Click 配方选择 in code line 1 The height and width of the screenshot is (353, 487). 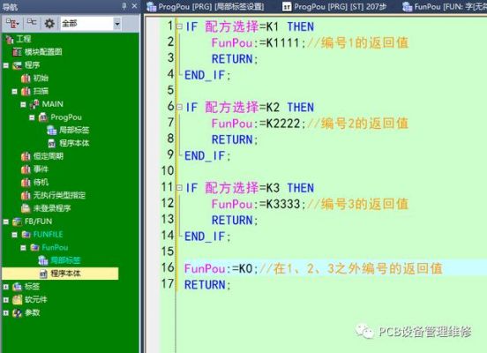232,26
